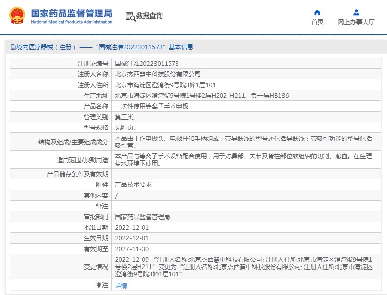Select registrant address 北京市海淀区澄湾街9号院3幢1层101
387x295 pixels.
click(x=165, y=85)
